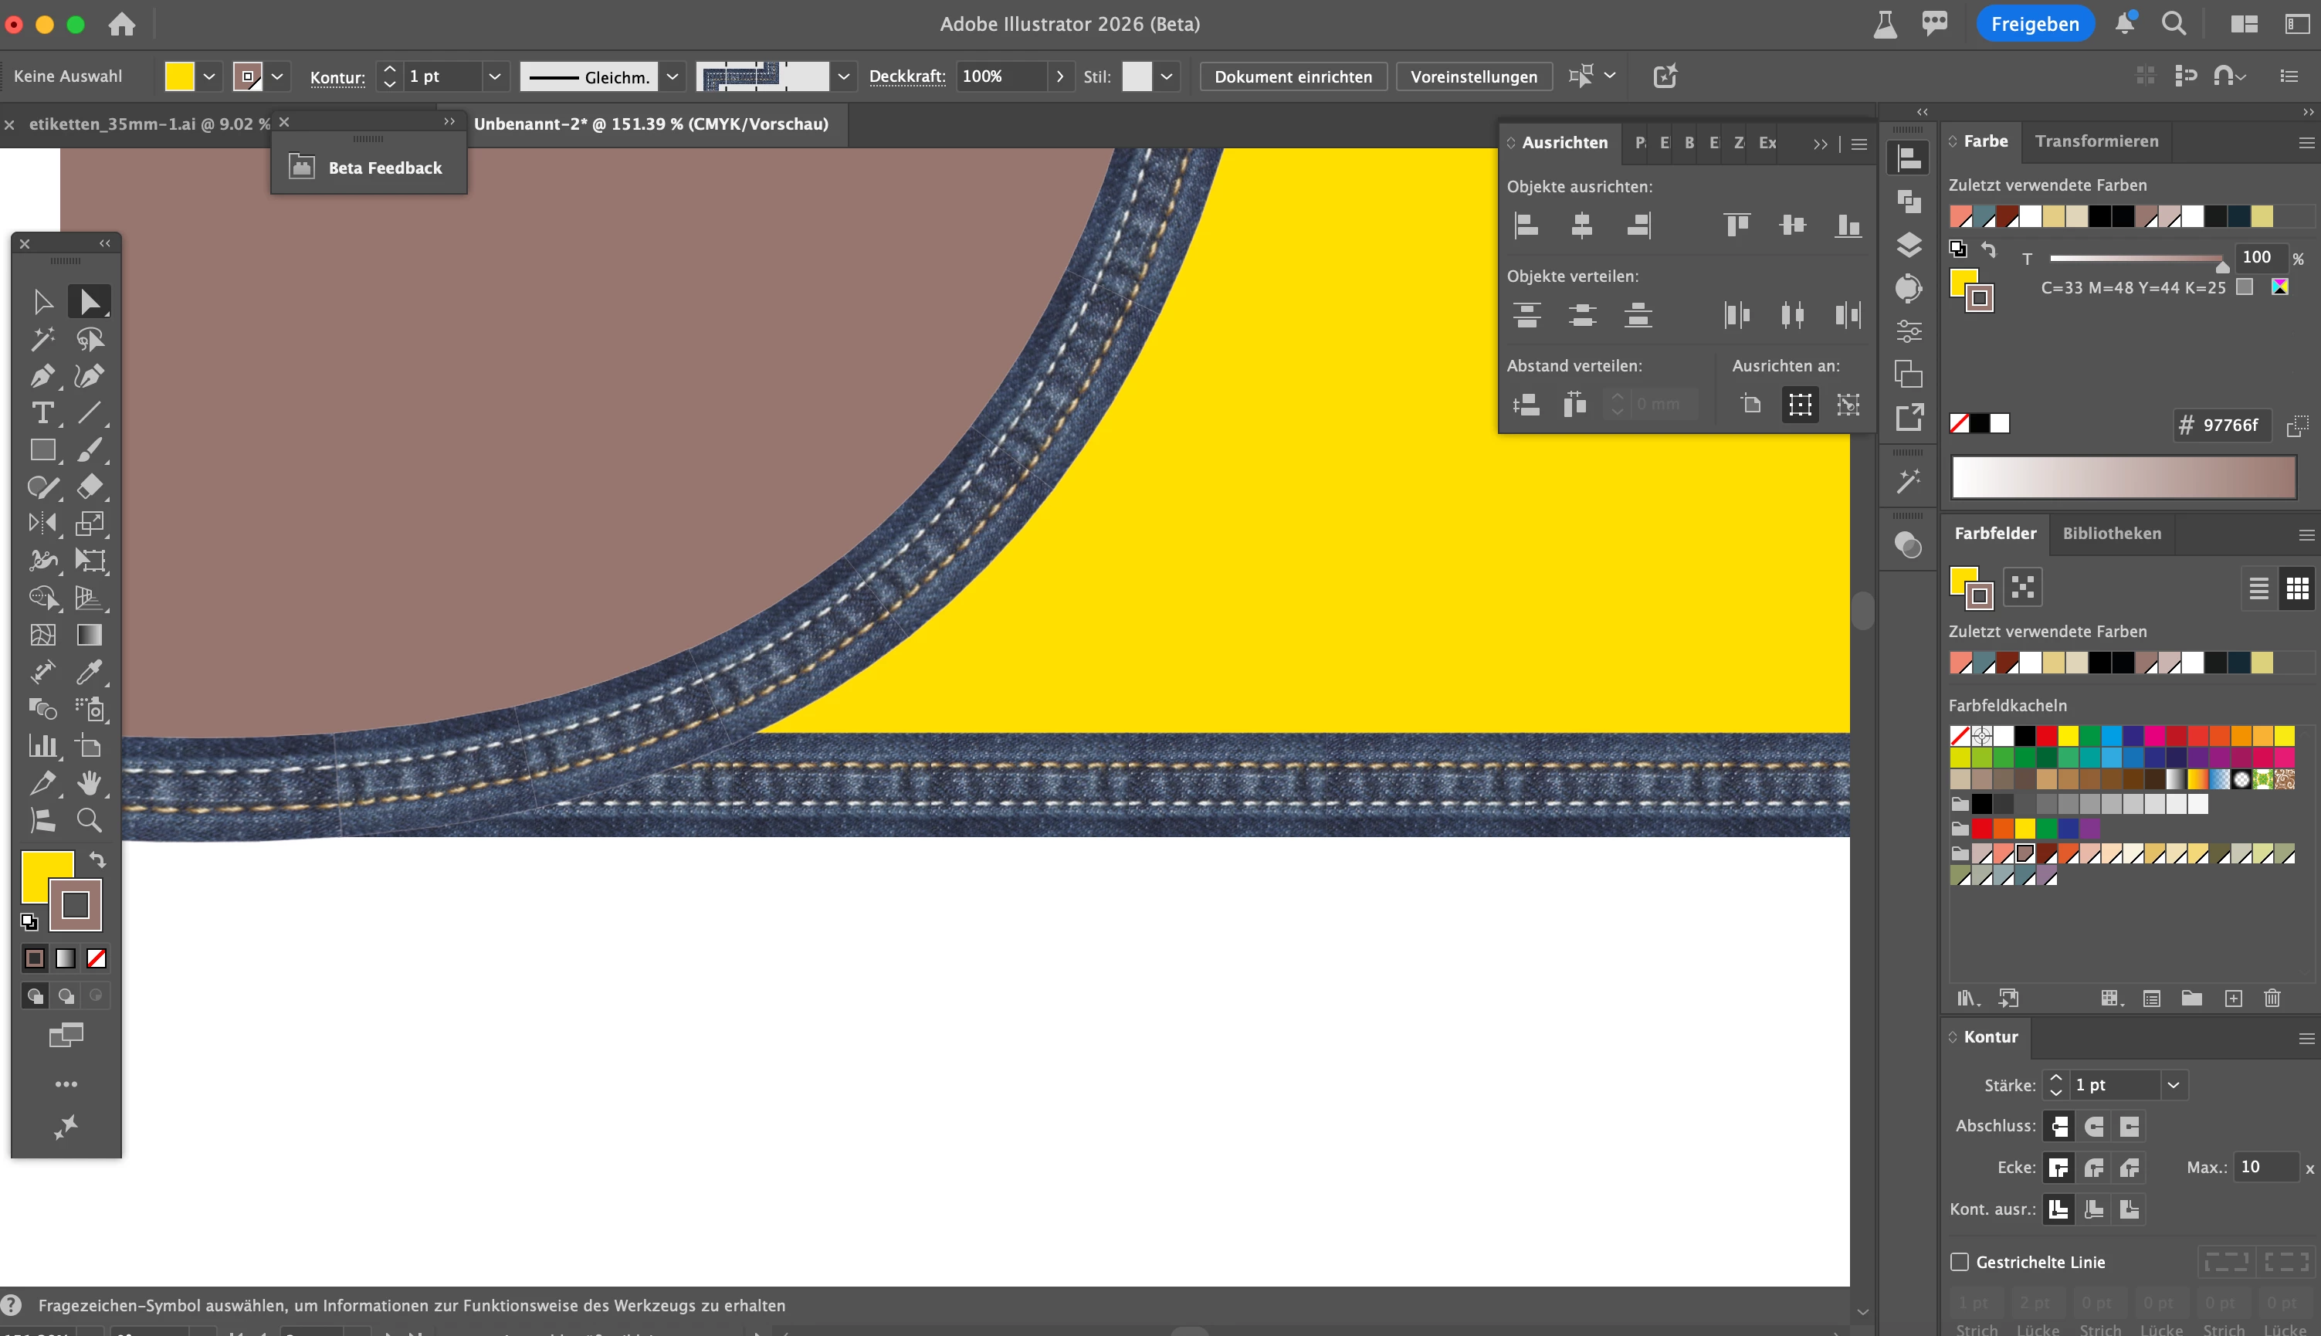This screenshot has height=1336, width=2321.
Task: Choose round cap Abschluss option
Action: click(x=2095, y=1126)
